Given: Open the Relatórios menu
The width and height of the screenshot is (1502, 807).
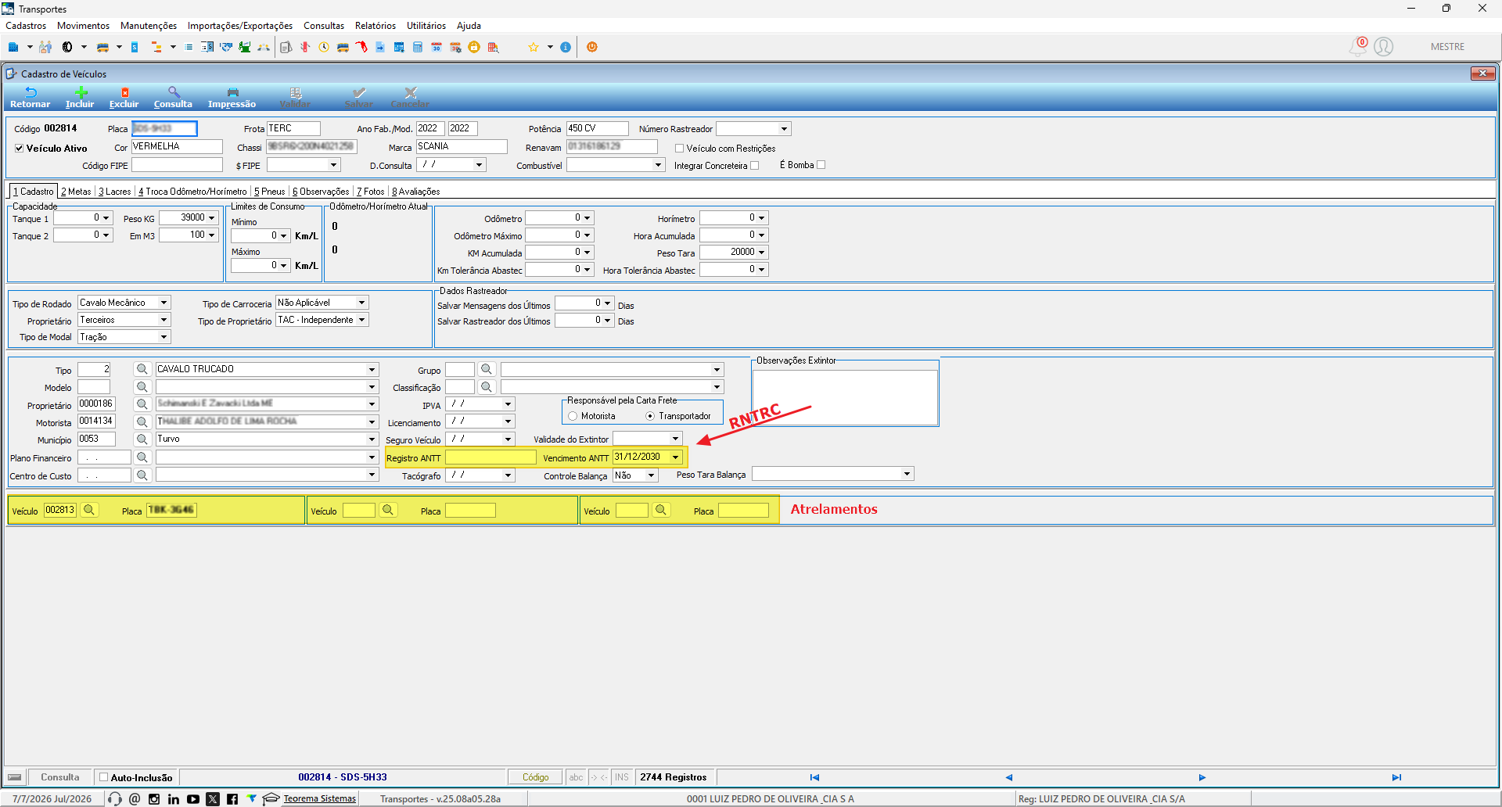Looking at the screenshot, I should pos(375,26).
